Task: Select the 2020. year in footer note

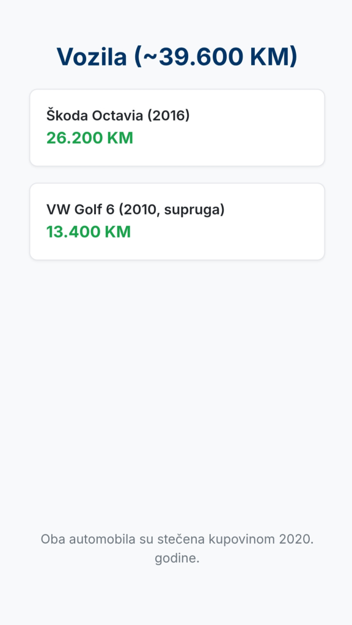Action: pyautogui.click(x=296, y=540)
